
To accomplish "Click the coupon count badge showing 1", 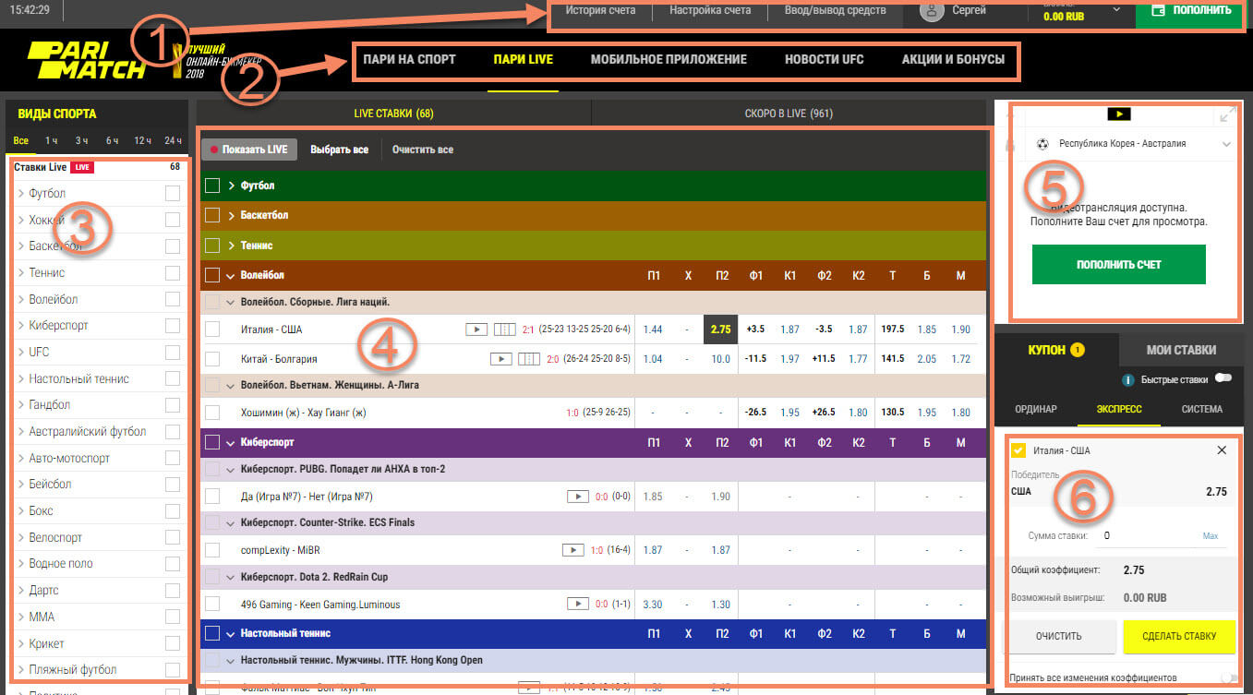I will pyautogui.click(x=1078, y=350).
